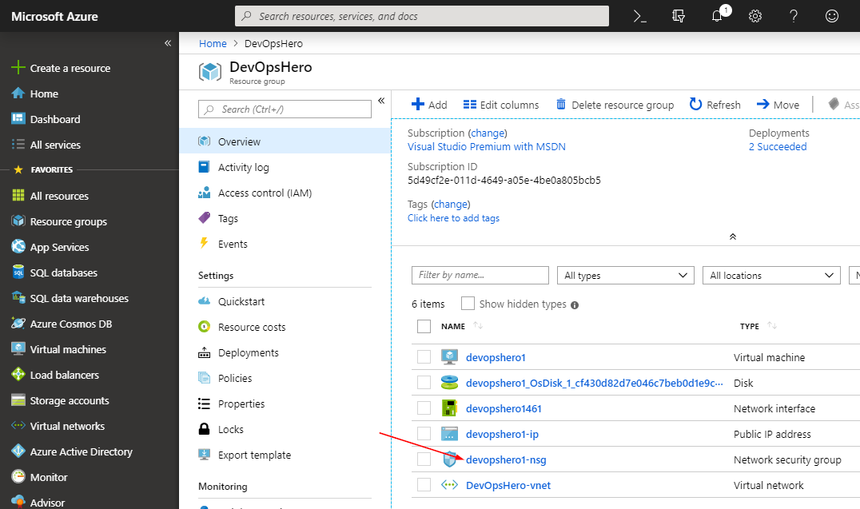Click the resource menu Search (Ctrl+/) box

(285, 109)
